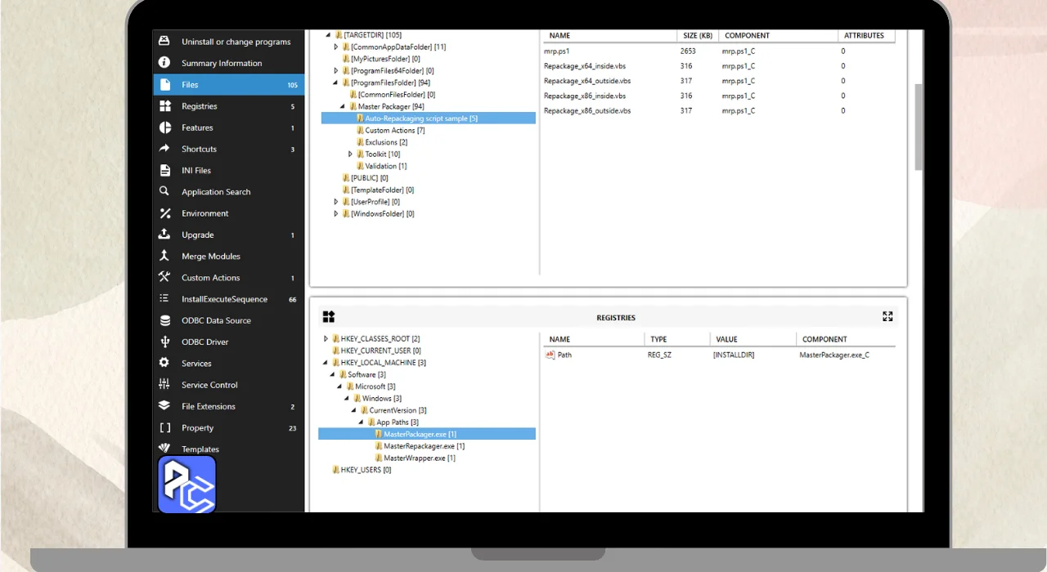Click the Shortcuts arrow icon
This screenshot has width=1047, height=572.
coord(164,149)
